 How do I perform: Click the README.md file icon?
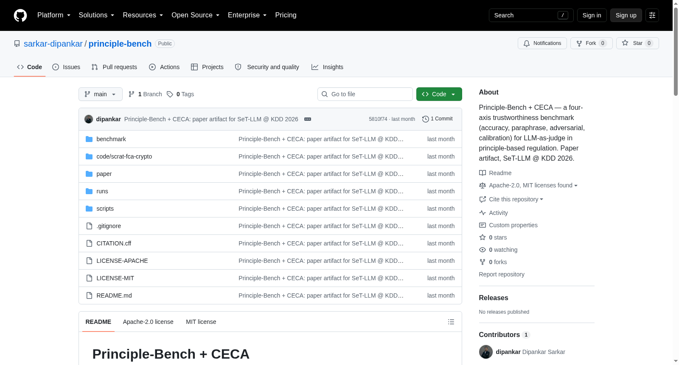[x=89, y=295]
